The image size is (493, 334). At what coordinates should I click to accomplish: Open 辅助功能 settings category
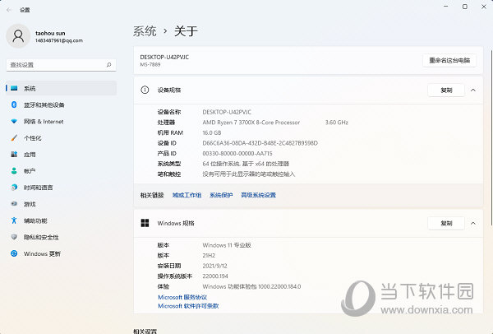62,220
